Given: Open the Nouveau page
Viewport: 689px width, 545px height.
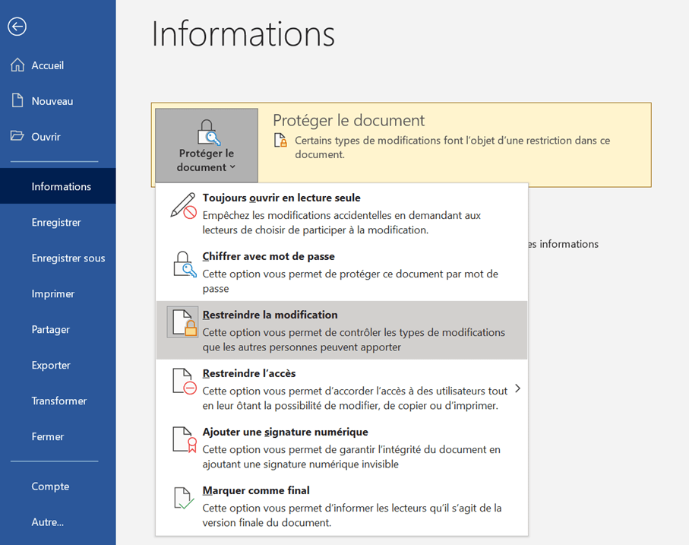Looking at the screenshot, I should [x=58, y=100].
